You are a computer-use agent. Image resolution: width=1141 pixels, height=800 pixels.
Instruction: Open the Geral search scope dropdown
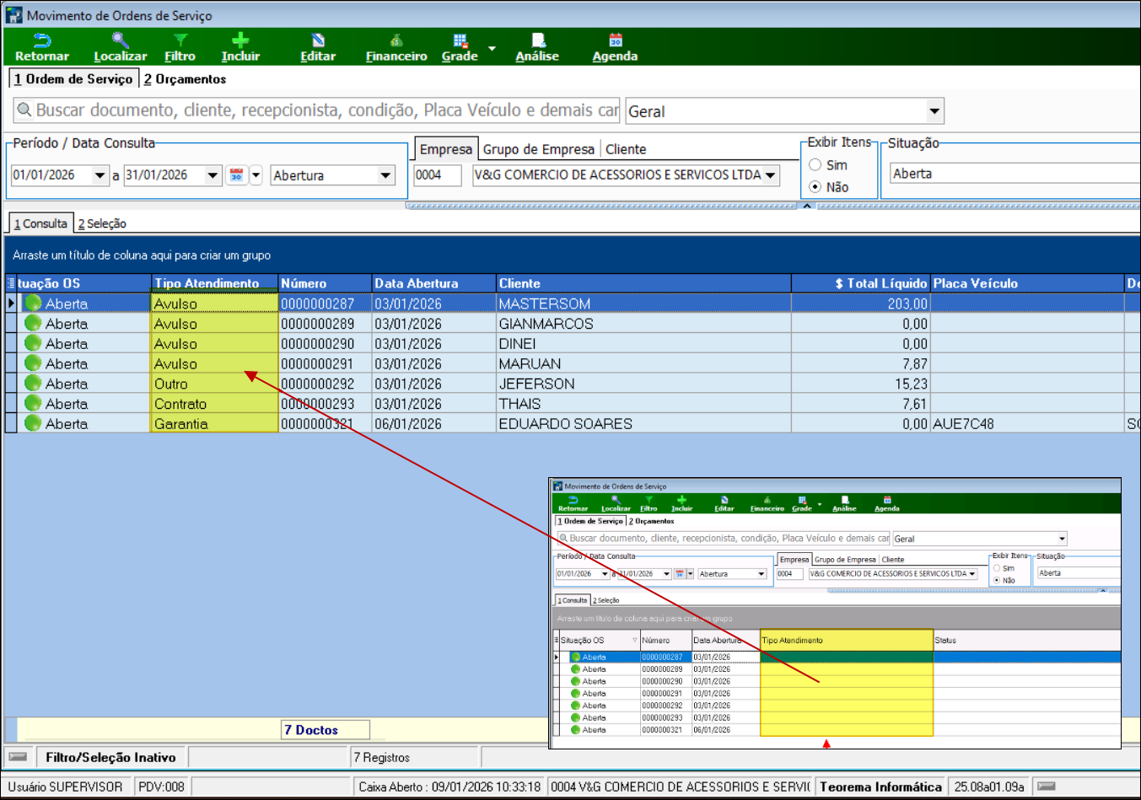(x=934, y=111)
